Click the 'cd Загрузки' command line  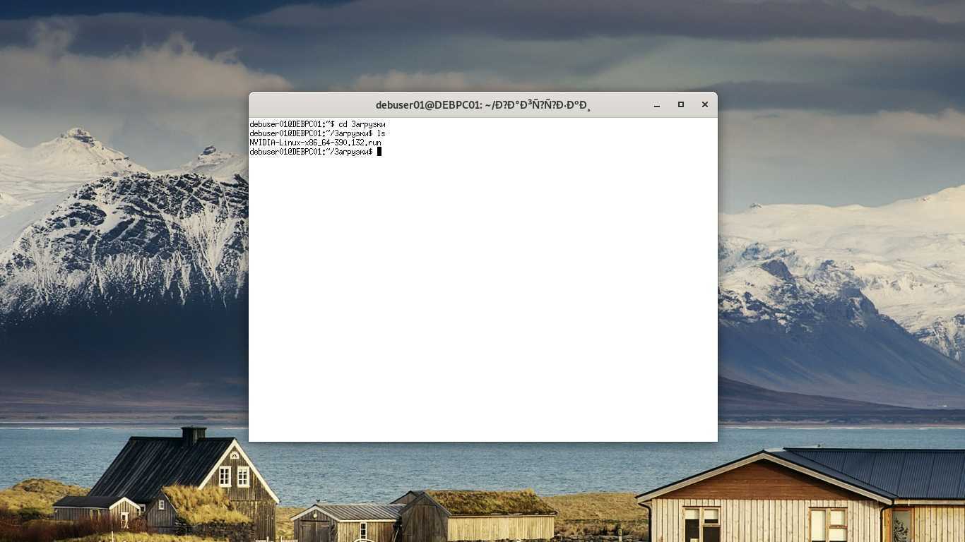tap(317, 124)
